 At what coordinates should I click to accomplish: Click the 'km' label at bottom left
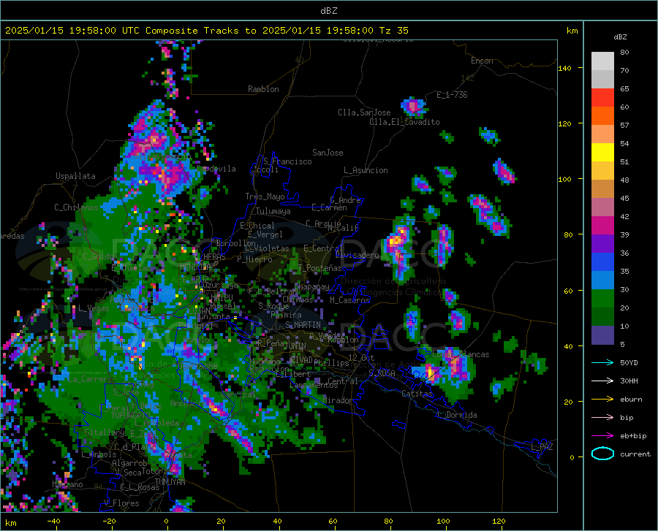10,523
